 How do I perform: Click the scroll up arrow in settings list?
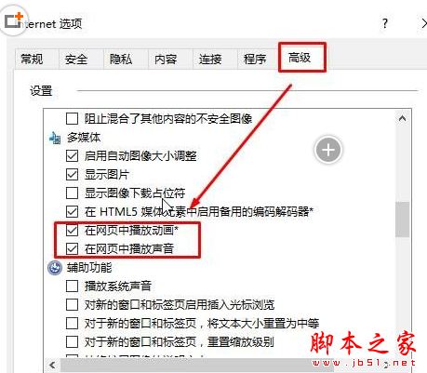click(402, 118)
